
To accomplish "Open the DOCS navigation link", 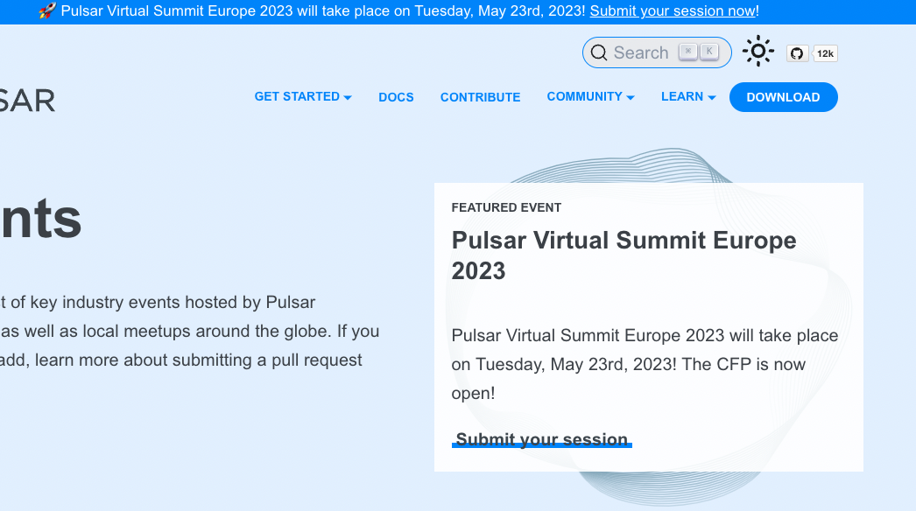I will click(396, 97).
